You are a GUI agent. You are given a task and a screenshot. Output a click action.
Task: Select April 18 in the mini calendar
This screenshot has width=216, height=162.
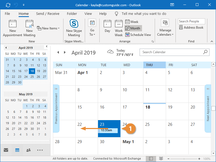coord(32,71)
